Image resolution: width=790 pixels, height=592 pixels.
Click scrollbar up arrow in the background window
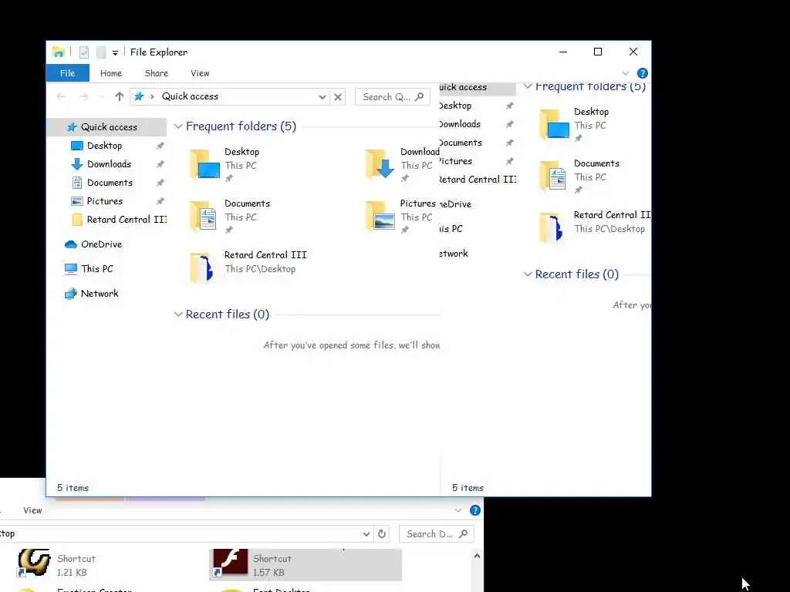(x=477, y=557)
